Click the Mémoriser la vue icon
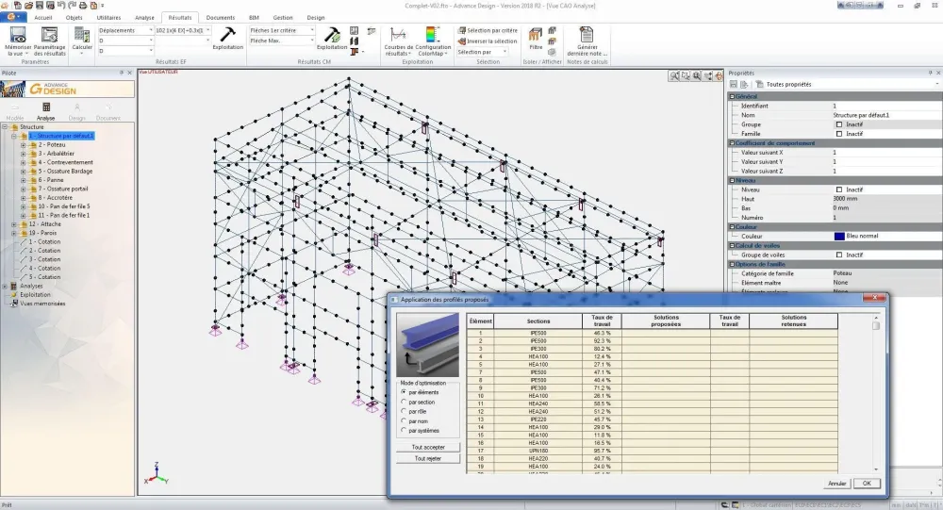Screen dimensions: 943x510 pyautogui.click(x=18, y=35)
